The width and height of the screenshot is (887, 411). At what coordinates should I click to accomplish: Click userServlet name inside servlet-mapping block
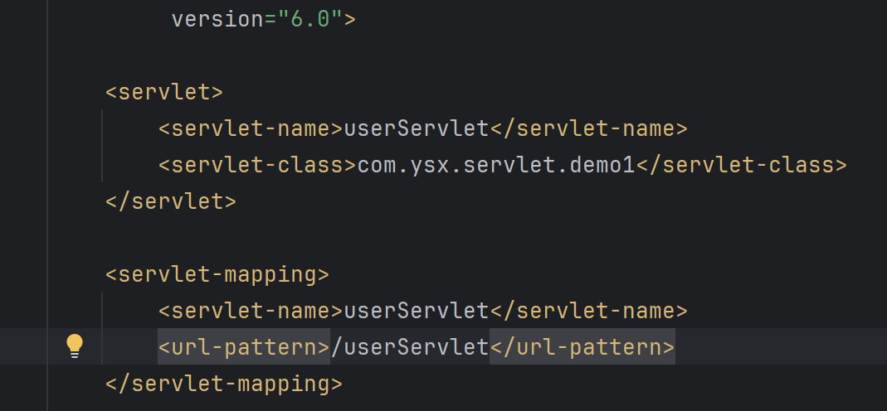417,311
